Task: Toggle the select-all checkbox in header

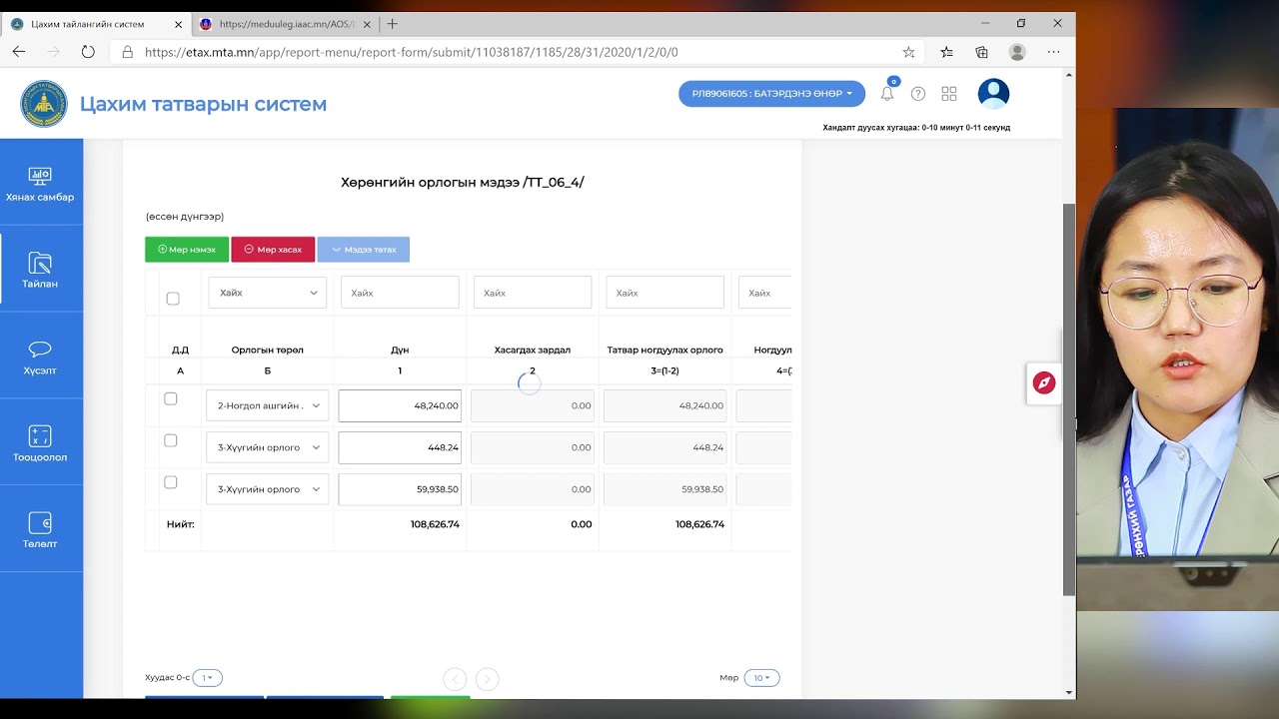Action: 173,299
